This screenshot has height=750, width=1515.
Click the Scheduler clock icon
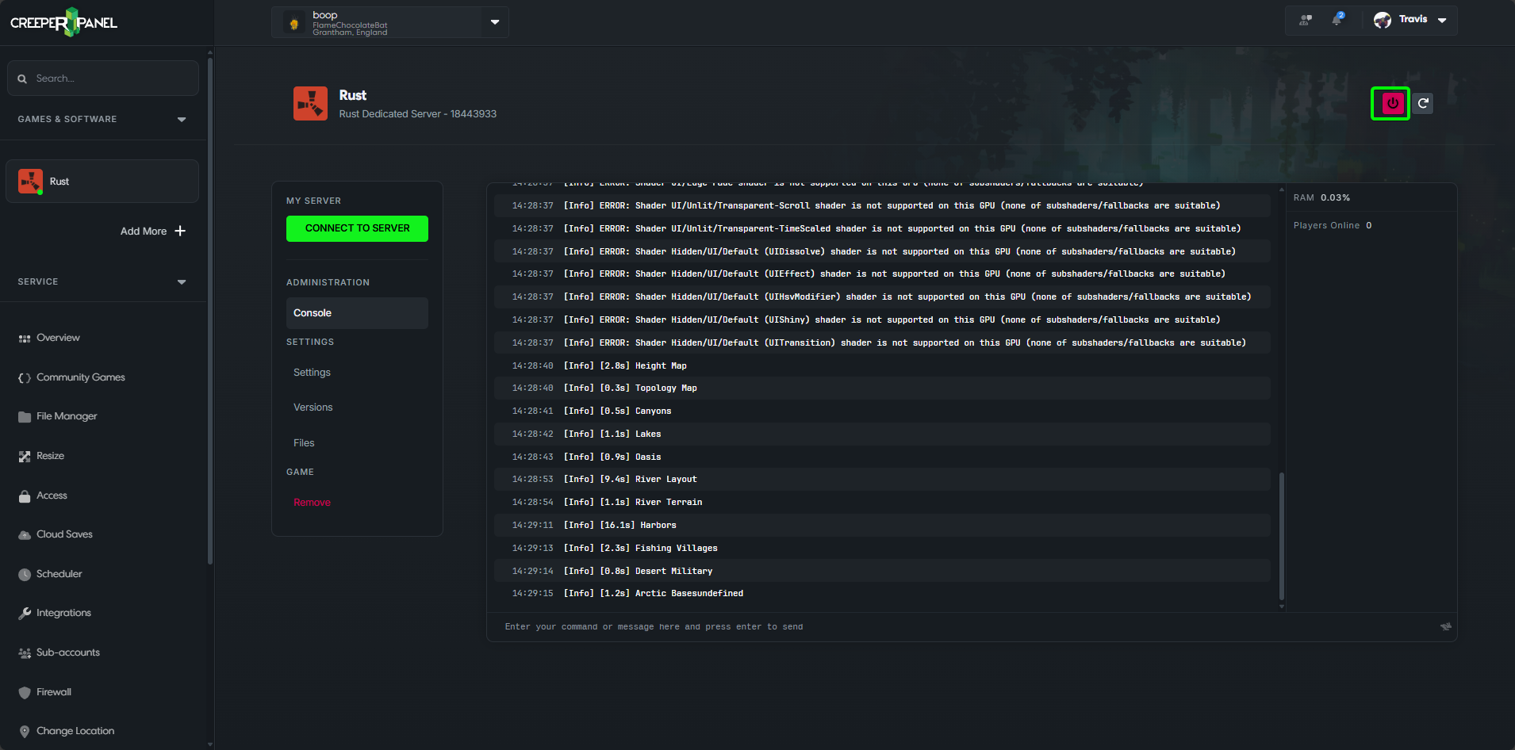pyautogui.click(x=25, y=575)
